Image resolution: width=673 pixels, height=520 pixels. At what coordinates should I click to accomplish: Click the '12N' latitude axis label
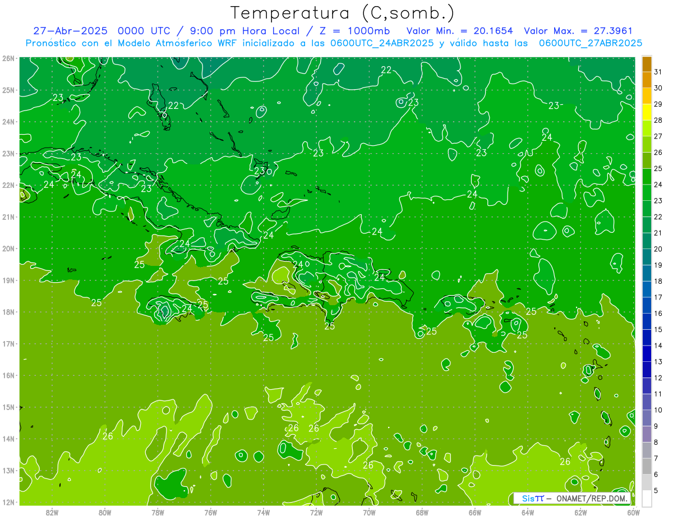click(8, 502)
